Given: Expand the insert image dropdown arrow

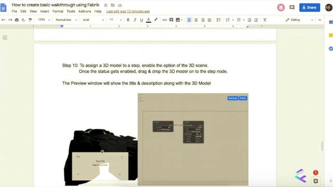Looking at the screenshot, I should point(182,20).
